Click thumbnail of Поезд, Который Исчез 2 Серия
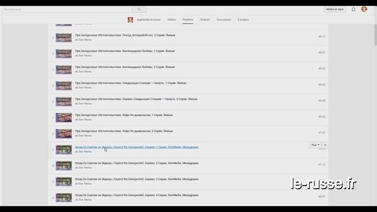Viewport: 377px width, 212px height. [x=64, y=38]
